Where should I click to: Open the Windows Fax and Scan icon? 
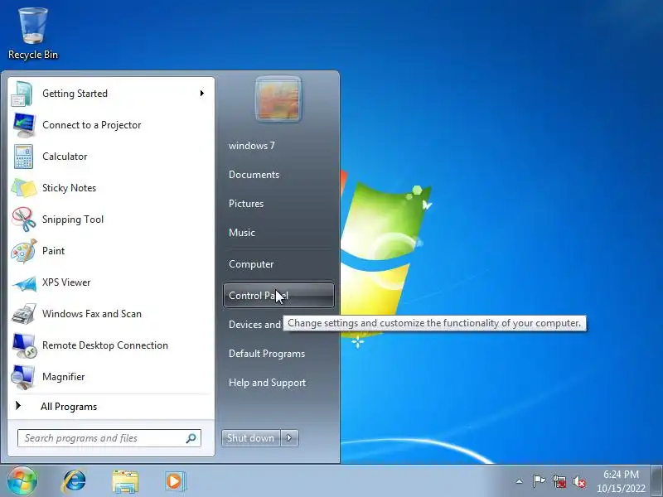coord(24,314)
